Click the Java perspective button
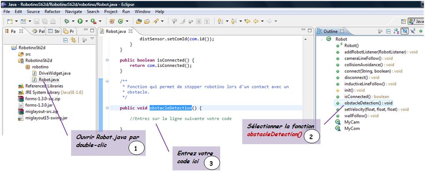Viewport: 425px width, 172px height. (x=416, y=21)
